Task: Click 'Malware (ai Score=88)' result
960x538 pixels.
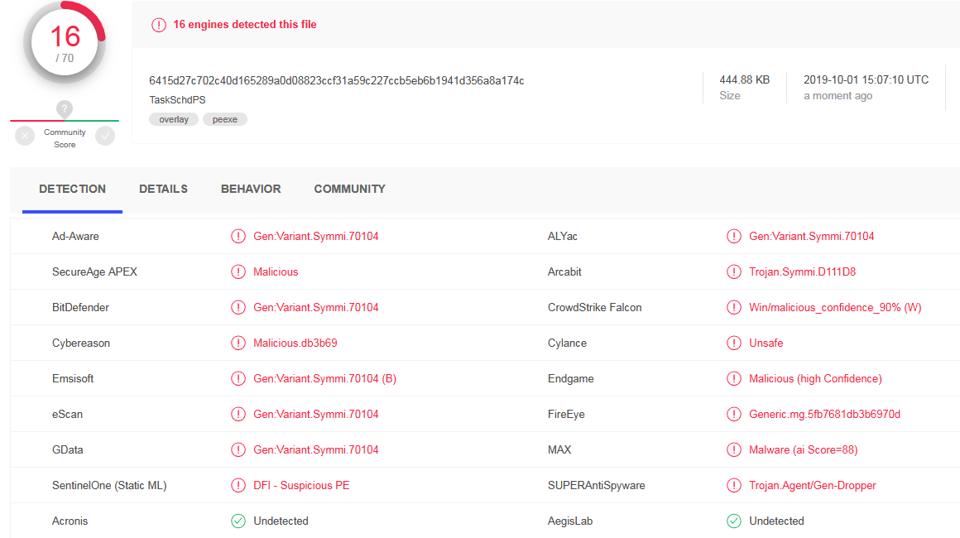Action: [x=804, y=450]
